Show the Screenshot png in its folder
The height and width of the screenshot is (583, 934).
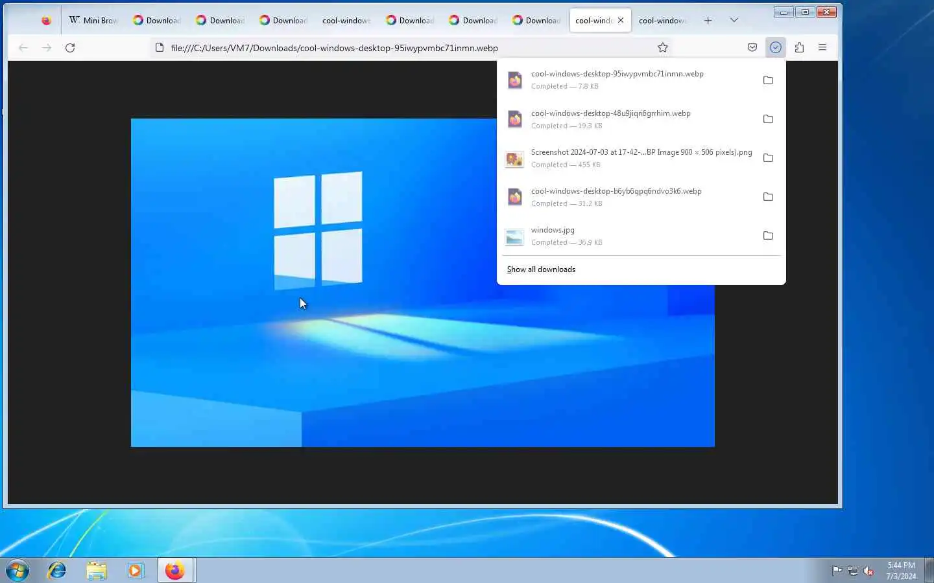point(768,158)
